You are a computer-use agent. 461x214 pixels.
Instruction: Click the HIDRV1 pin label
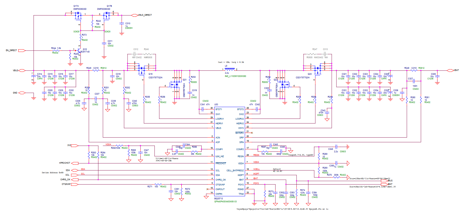[x=219, y=123]
